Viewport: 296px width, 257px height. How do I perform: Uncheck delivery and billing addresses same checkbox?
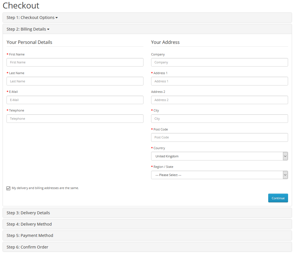[8, 188]
